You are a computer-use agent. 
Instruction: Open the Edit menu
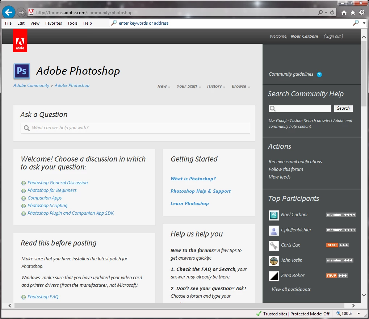[x=21, y=23]
